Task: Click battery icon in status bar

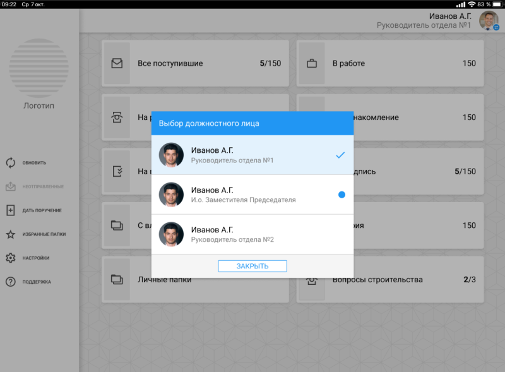Action: pyautogui.click(x=498, y=4)
